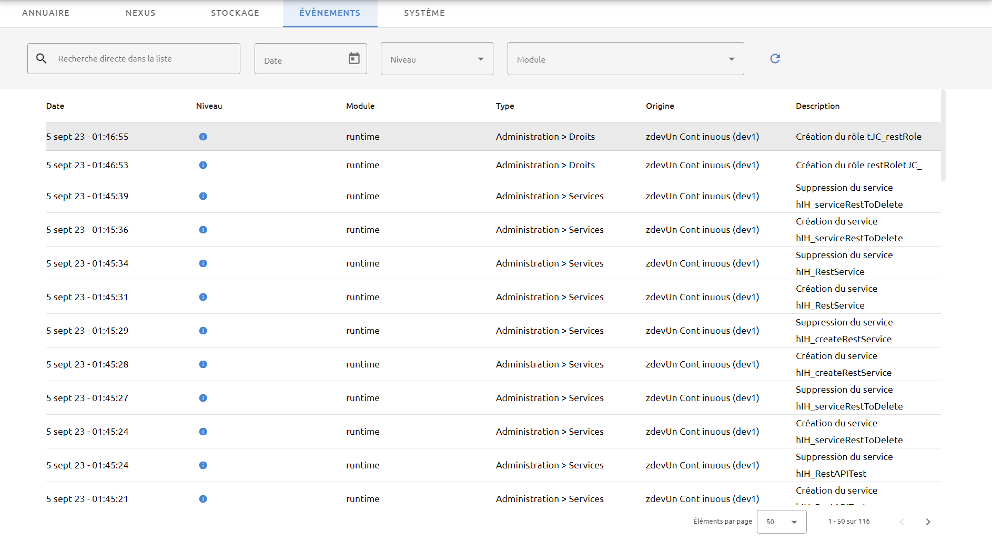Image resolution: width=992 pixels, height=542 pixels.
Task: Click info icon on 01:45:27 event row
Action: tap(203, 398)
